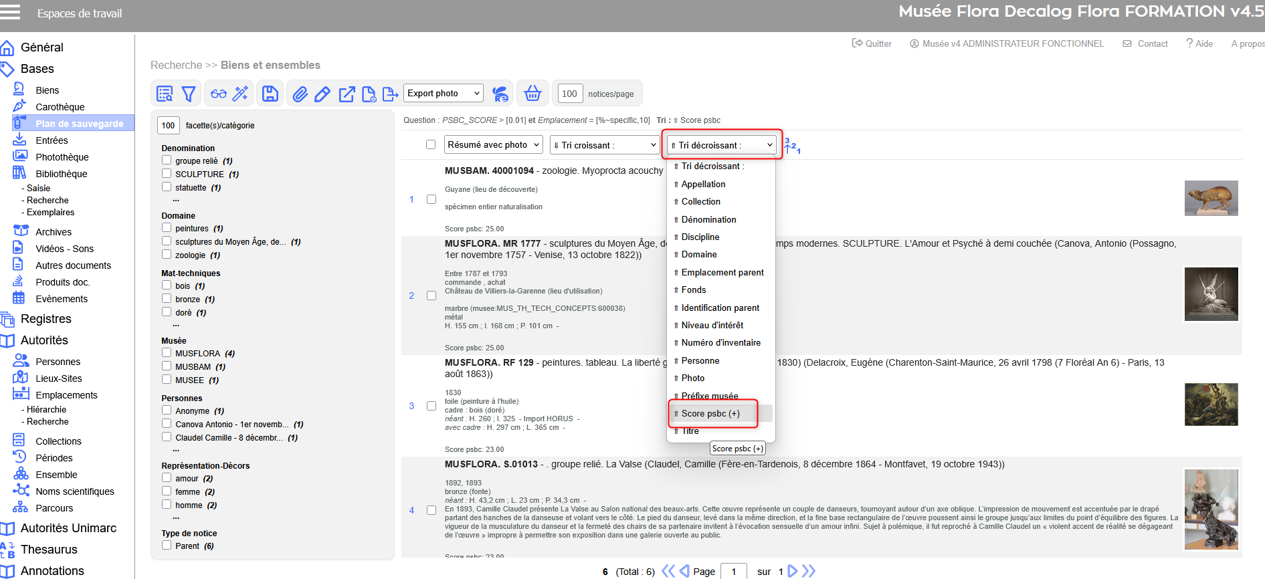
Task: Select Score psbc (+) sort option
Action: click(710, 414)
